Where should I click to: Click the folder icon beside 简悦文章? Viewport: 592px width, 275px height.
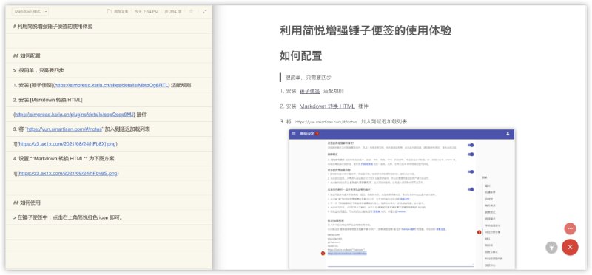click(109, 11)
